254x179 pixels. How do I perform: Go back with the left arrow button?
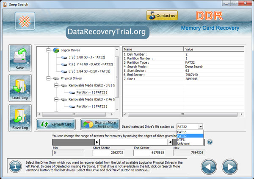point(209,167)
